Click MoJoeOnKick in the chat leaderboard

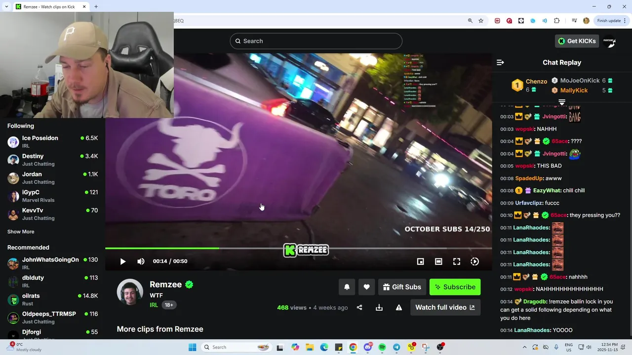[580, 81]
